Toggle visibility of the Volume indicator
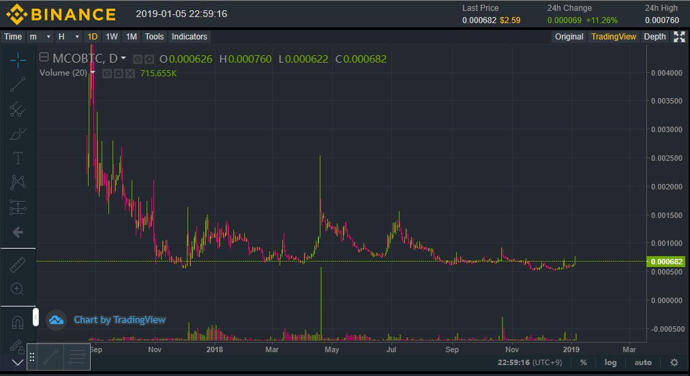 107,74
